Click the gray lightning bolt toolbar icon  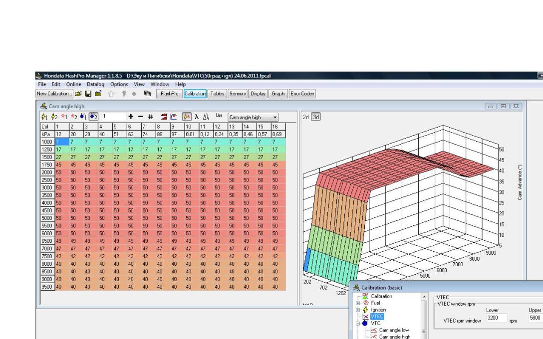[x=124, y=94]
